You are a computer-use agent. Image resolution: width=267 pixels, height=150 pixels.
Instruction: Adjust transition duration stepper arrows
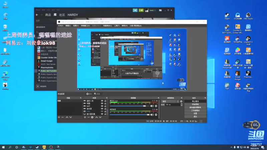pyautogui.click(x=182, y=105)
